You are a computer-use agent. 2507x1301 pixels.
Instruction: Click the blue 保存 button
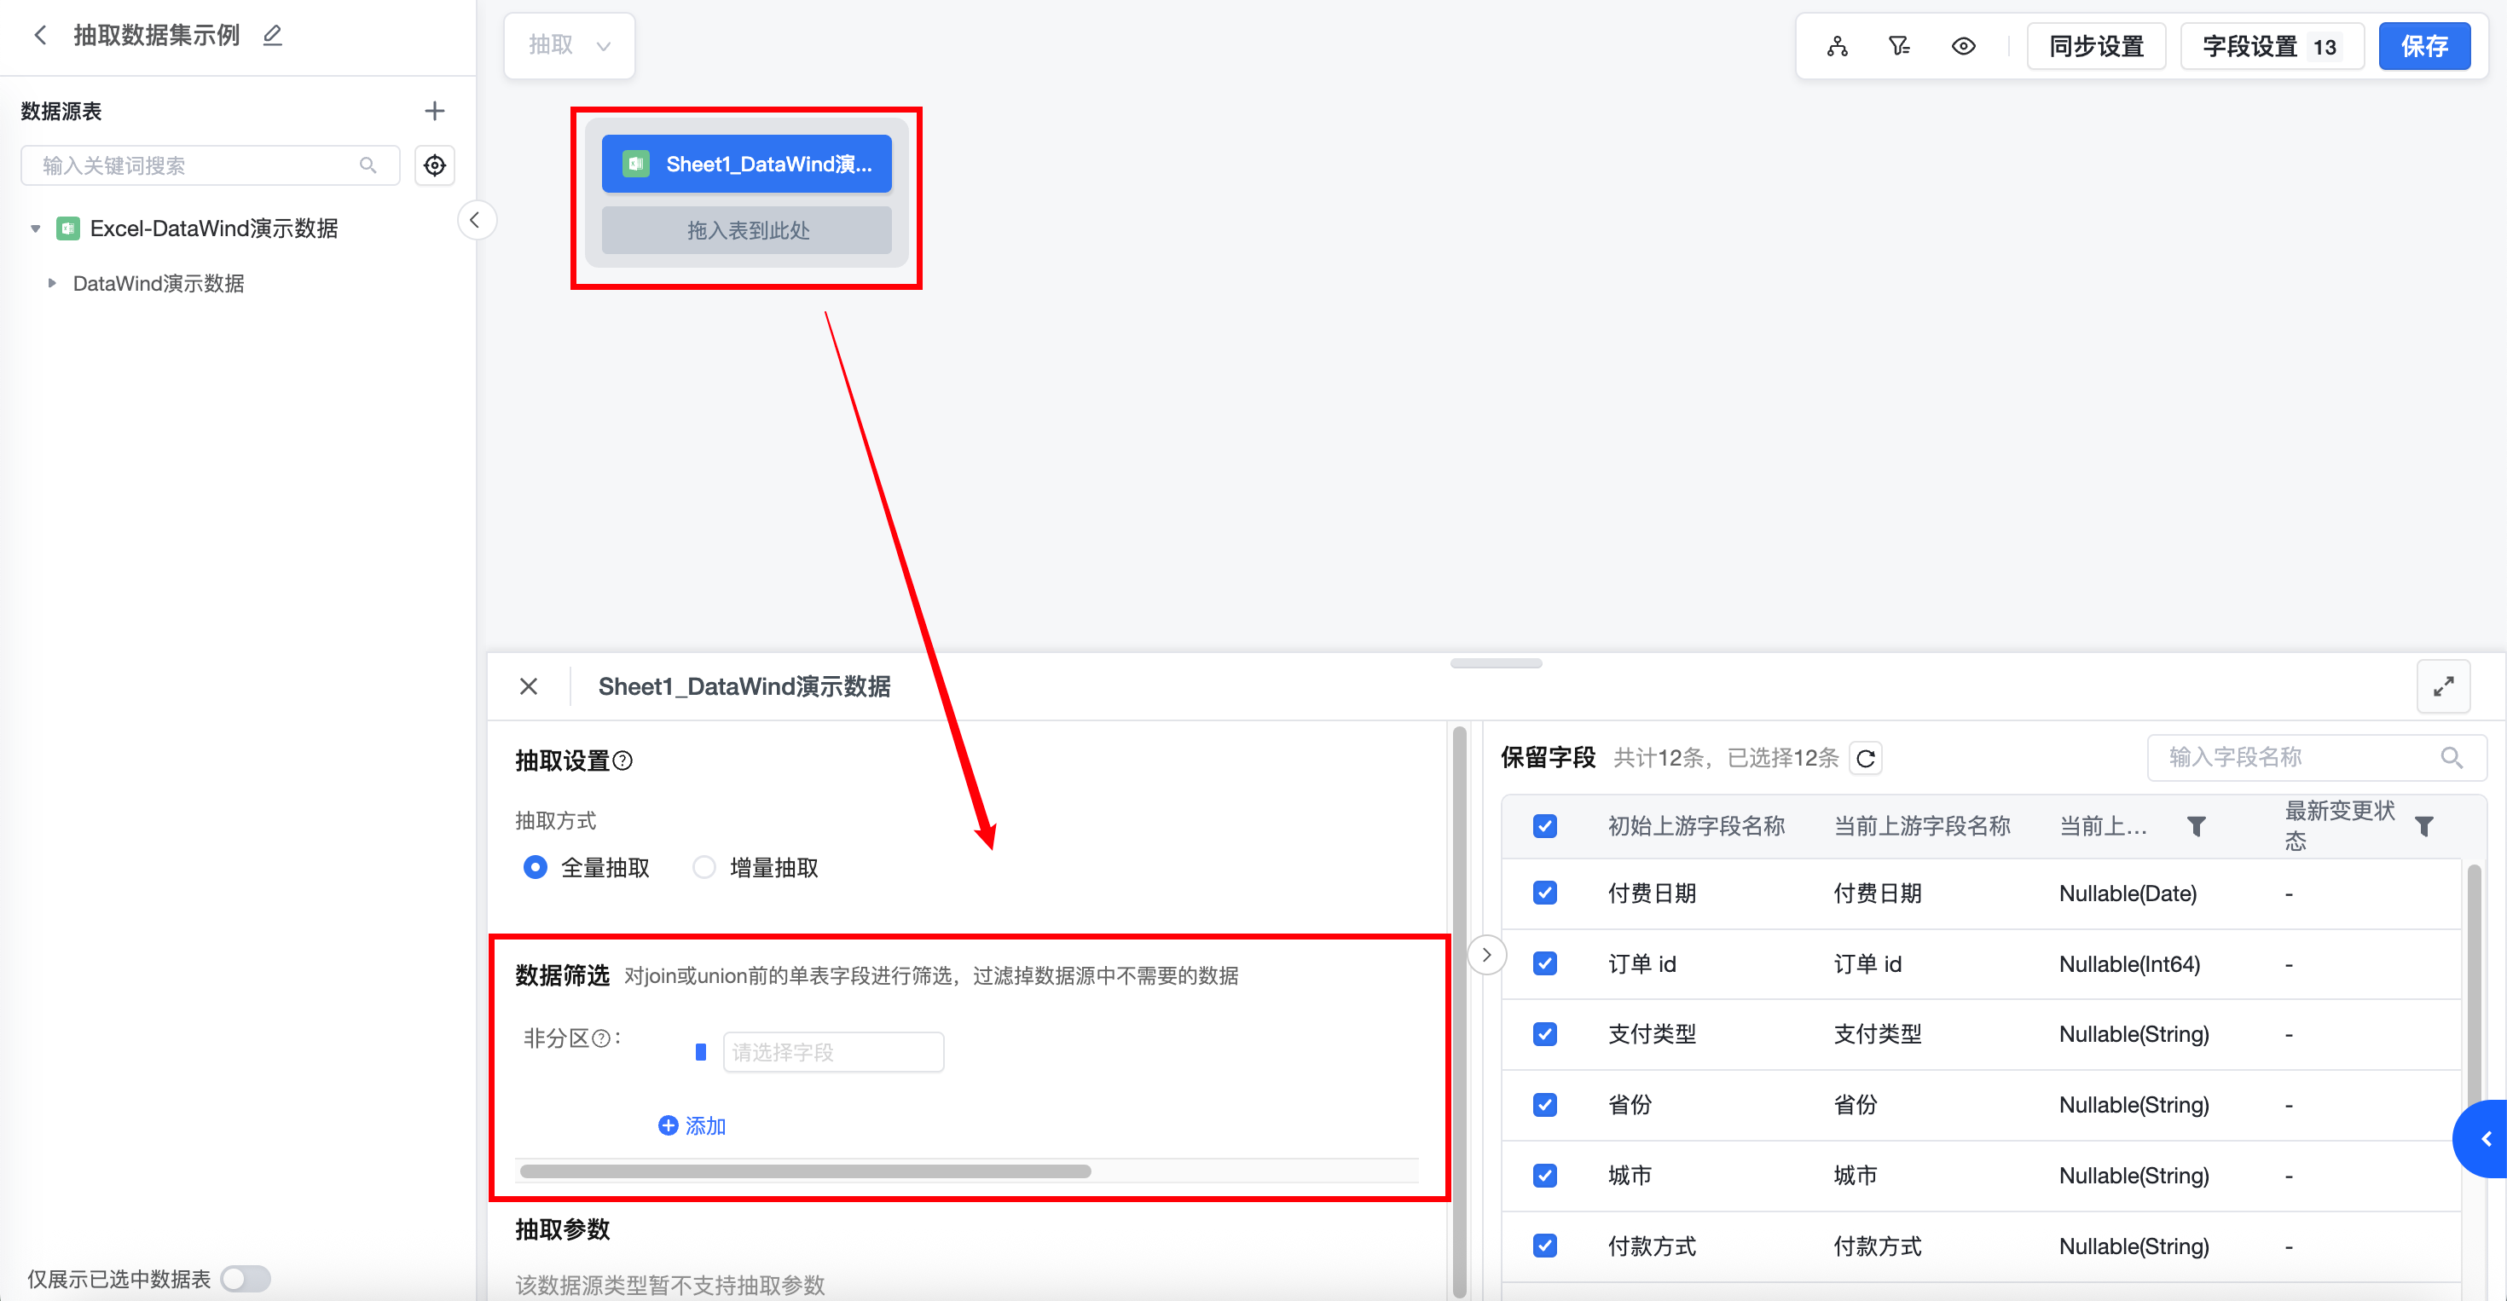click(x=2423, y=46)
